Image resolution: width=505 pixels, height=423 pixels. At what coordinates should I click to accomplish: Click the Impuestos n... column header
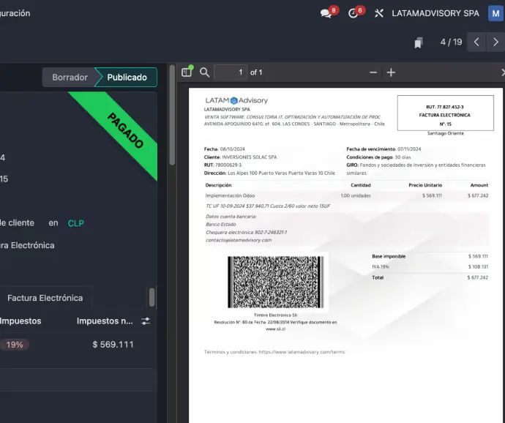coord(105,321)
